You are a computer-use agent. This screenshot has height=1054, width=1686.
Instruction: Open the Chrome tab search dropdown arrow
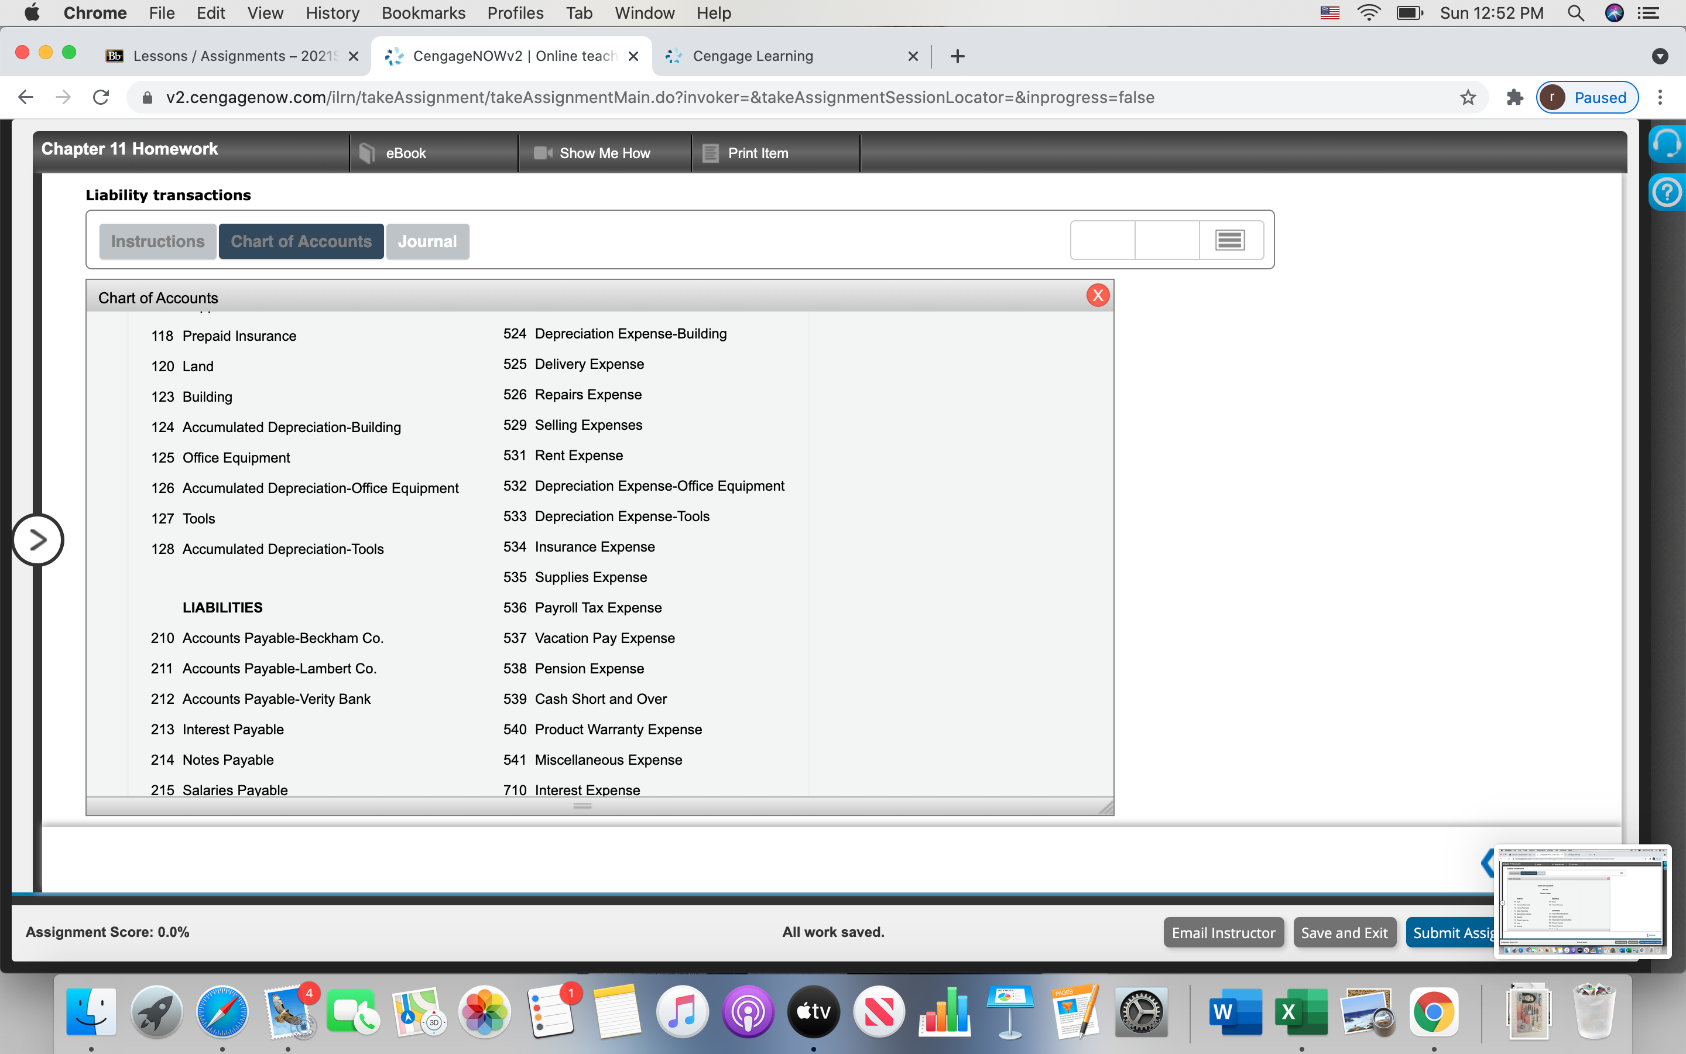point(1660,56)
